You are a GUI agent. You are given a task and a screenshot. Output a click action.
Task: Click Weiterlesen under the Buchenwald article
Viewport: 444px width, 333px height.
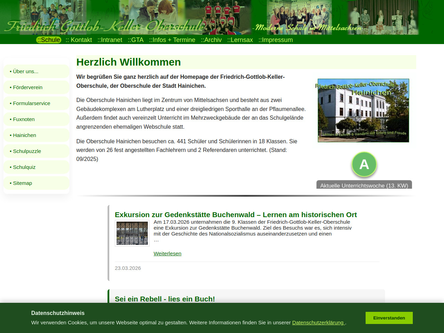click(168, 254)
